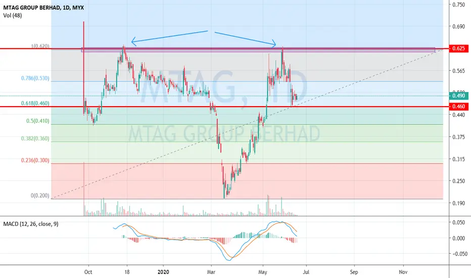This screenshot has height=278, width=471.
Task: Click the 0.250 price axis value
Action: pyautogui.click(x=459, y=181)
